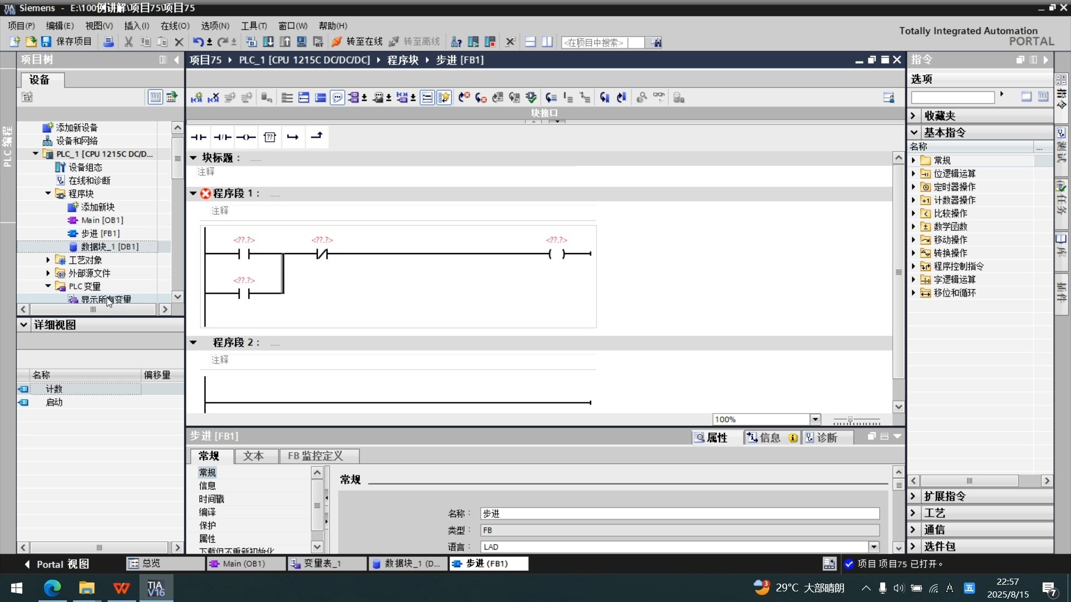1071x602 pixels.
Task: Click the search-in-project binoculars icon
Action: click(656, 42)
